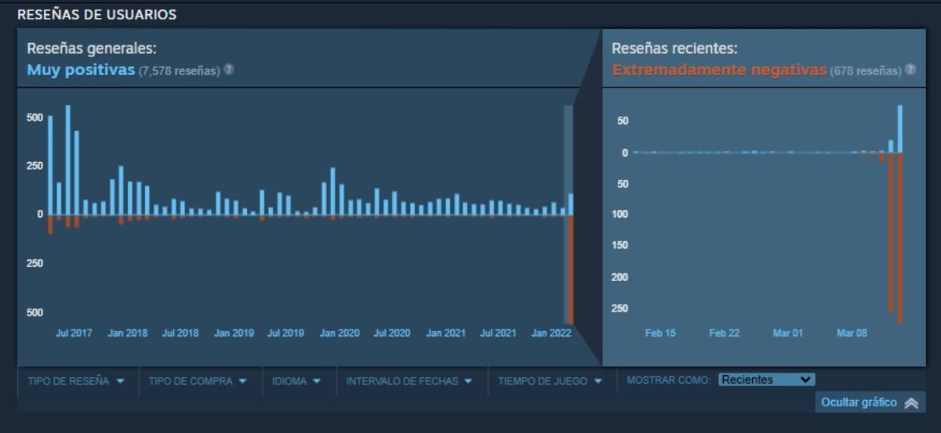Click Jul 2017 axis label
This screenshot has width=941, height=433.
[x=74, y=333]
